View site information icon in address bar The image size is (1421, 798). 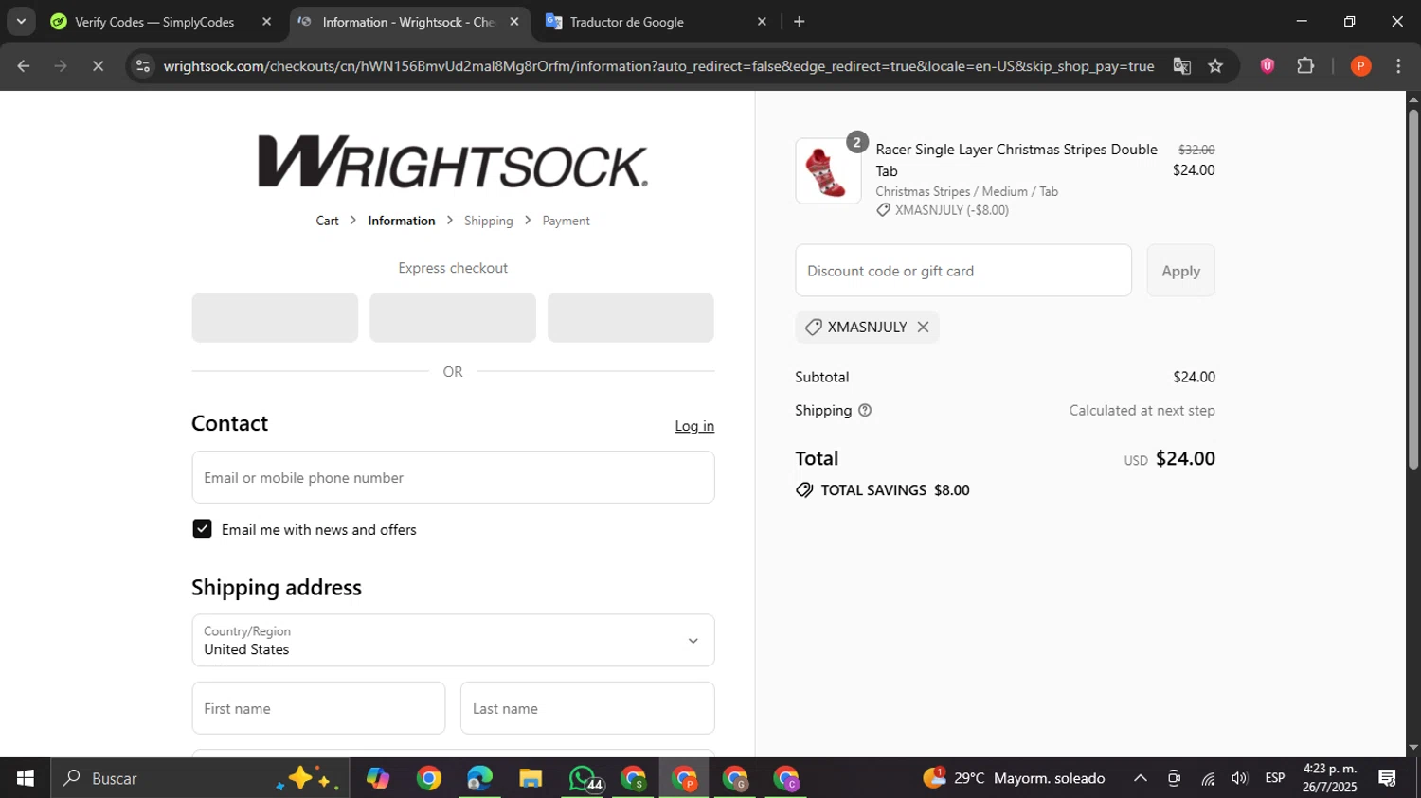coord(142,66)
